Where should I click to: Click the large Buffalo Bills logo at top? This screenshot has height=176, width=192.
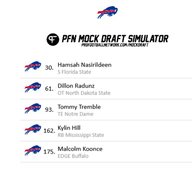(x=108, y=12)
